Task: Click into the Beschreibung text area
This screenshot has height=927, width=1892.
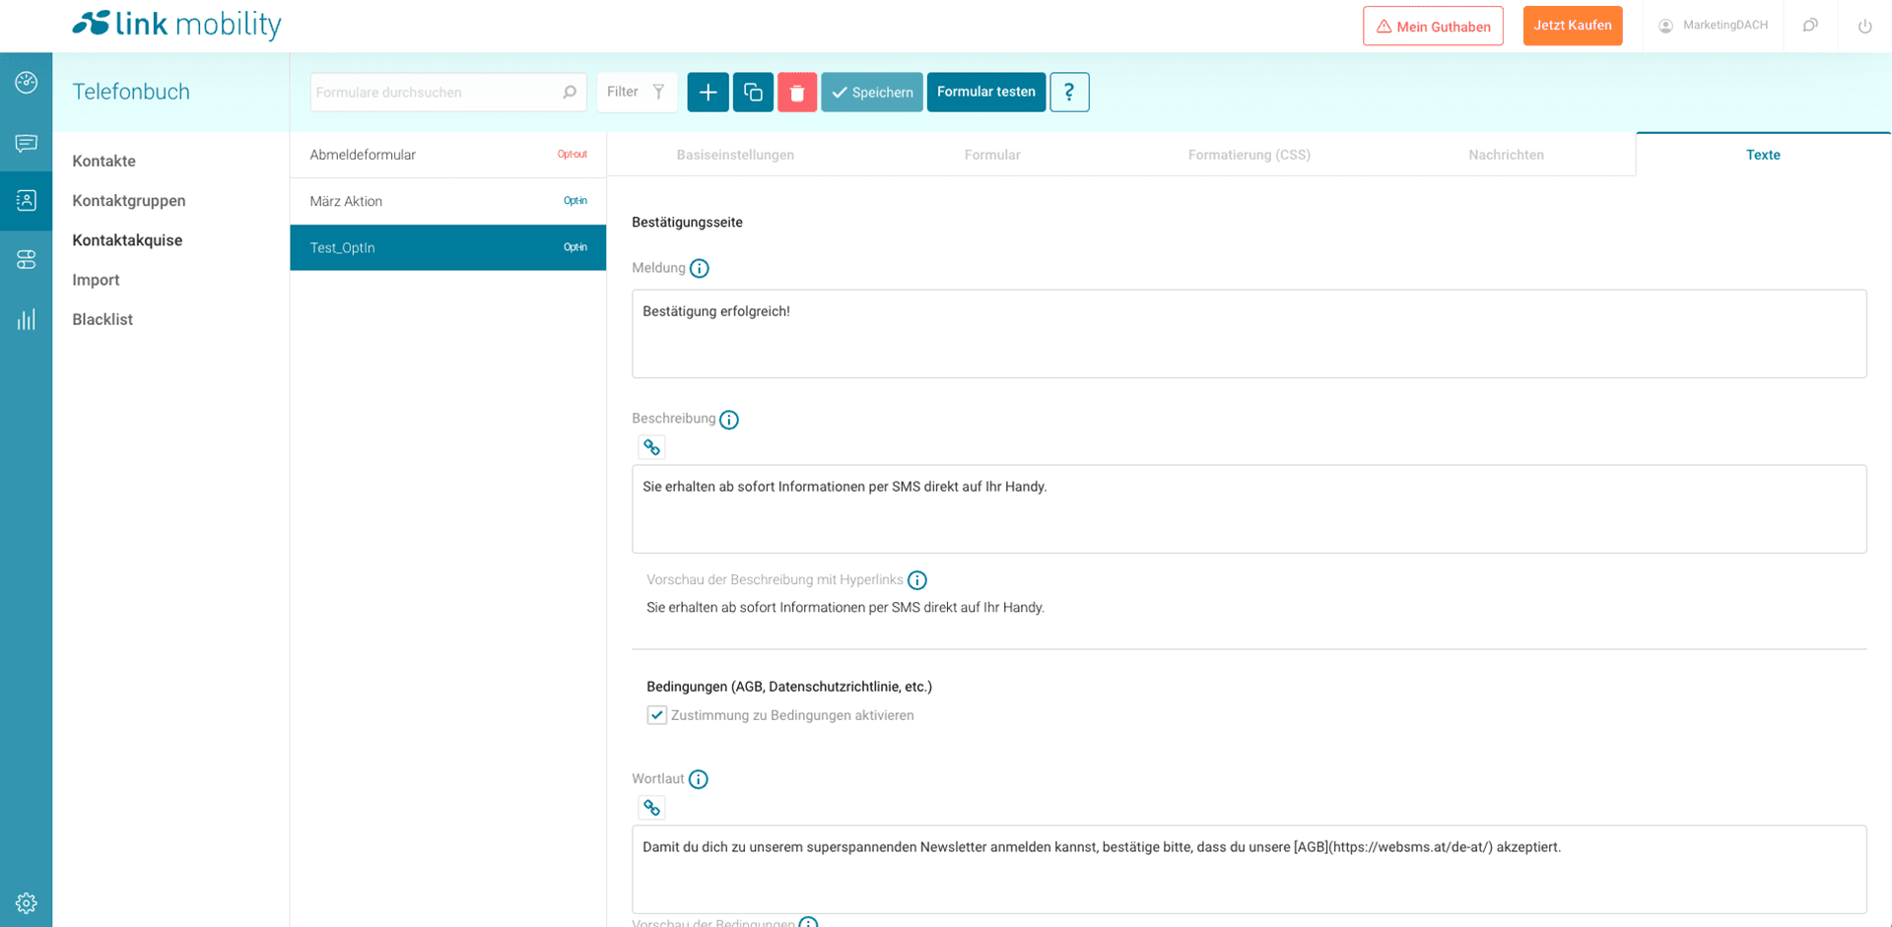Action: (1249, 509)
